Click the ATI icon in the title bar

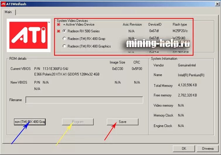[x=4, y=4]
